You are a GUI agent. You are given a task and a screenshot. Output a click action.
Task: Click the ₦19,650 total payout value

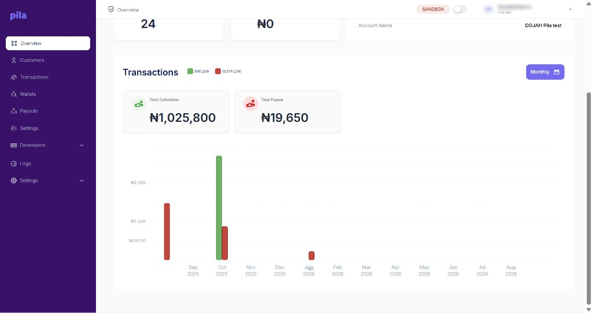coord(284,118)
